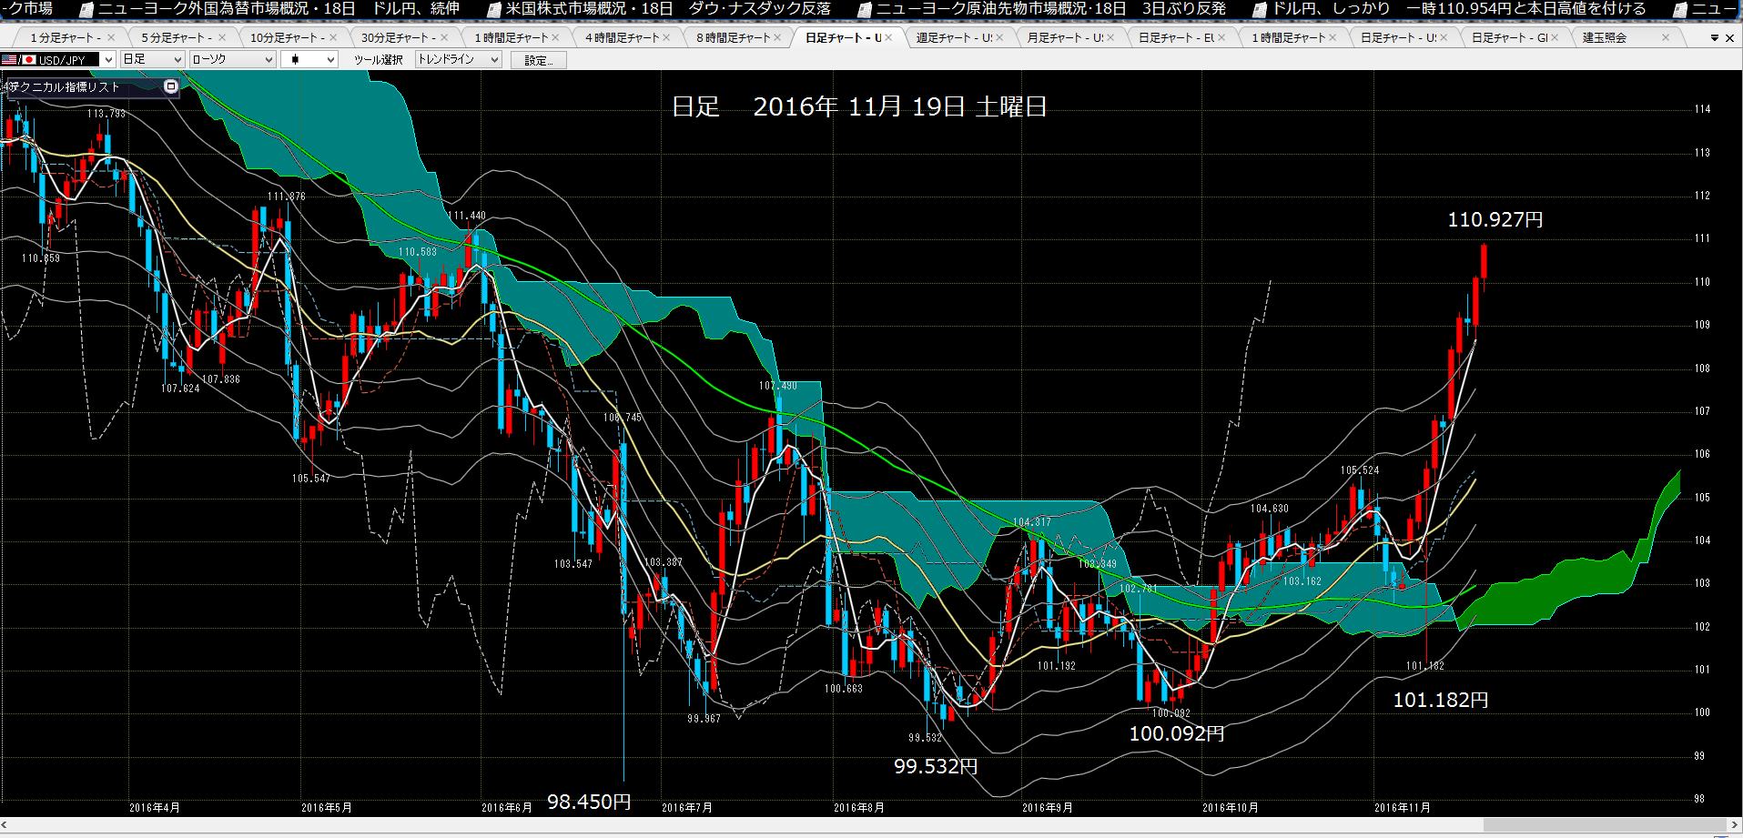Click the 設定... button

tap(538, 60)
